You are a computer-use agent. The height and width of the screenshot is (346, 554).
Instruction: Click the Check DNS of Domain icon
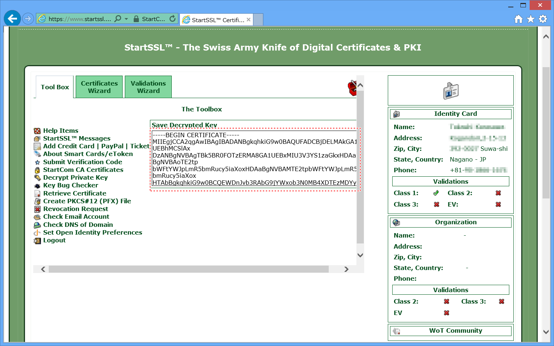(x=37, y=225)
